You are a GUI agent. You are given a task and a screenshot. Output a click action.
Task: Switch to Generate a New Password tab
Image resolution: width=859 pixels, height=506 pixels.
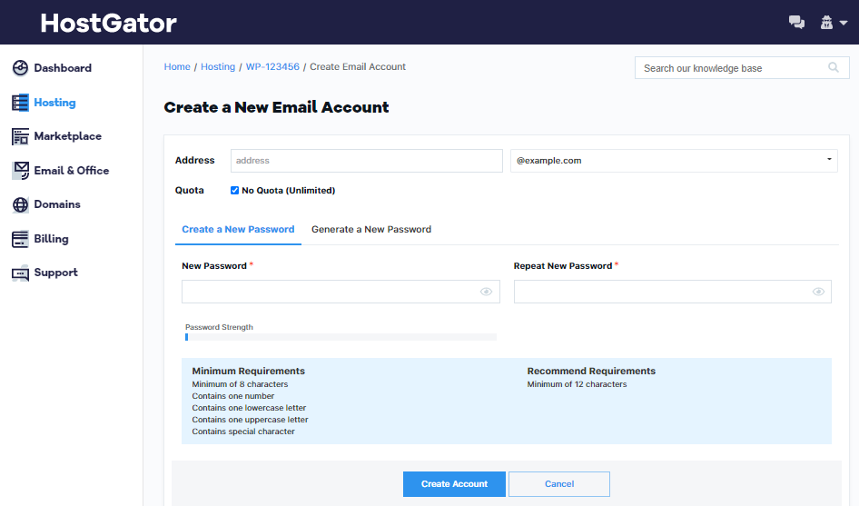[371, 230]
